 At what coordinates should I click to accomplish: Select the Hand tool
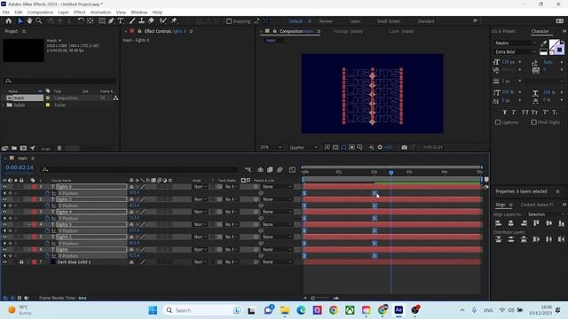29,21
